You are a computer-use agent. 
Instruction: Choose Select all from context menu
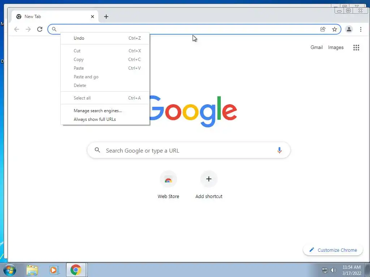105,98
